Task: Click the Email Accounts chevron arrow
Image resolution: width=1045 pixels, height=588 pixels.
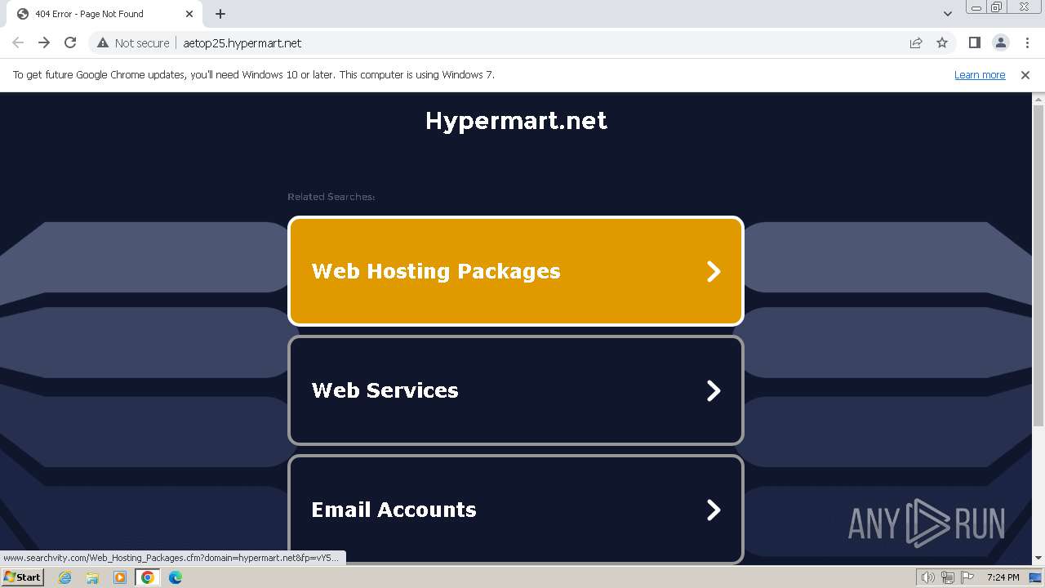Action: (714, 510)
